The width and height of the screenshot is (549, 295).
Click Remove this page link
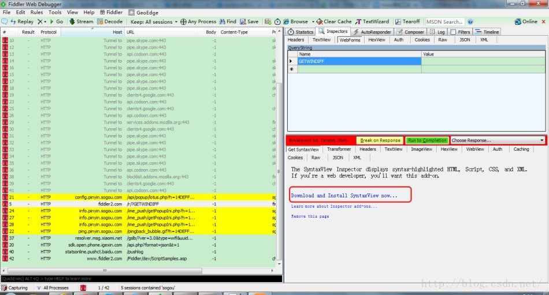(x=310, y=216)
